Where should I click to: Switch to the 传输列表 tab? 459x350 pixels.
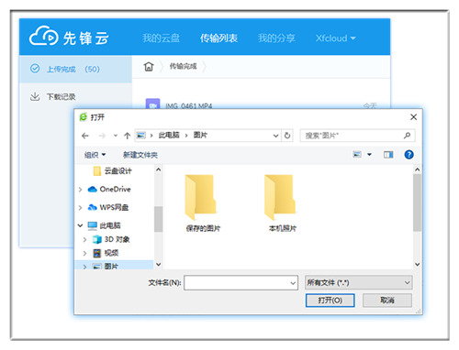pyautogui.click(x=218, y=38)
